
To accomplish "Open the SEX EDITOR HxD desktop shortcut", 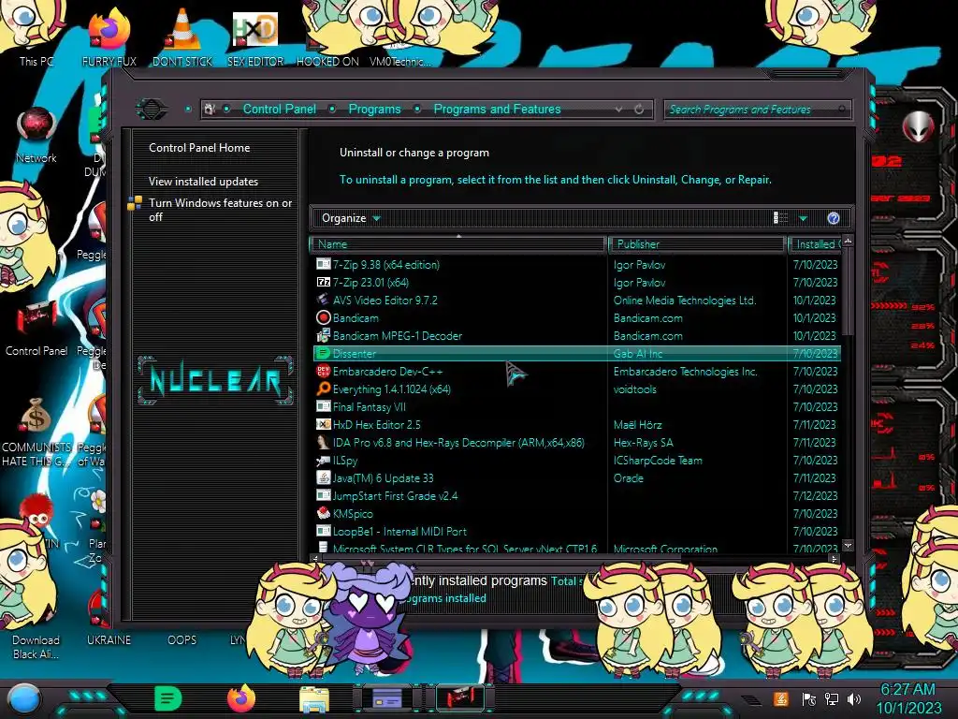I will 255,37.
